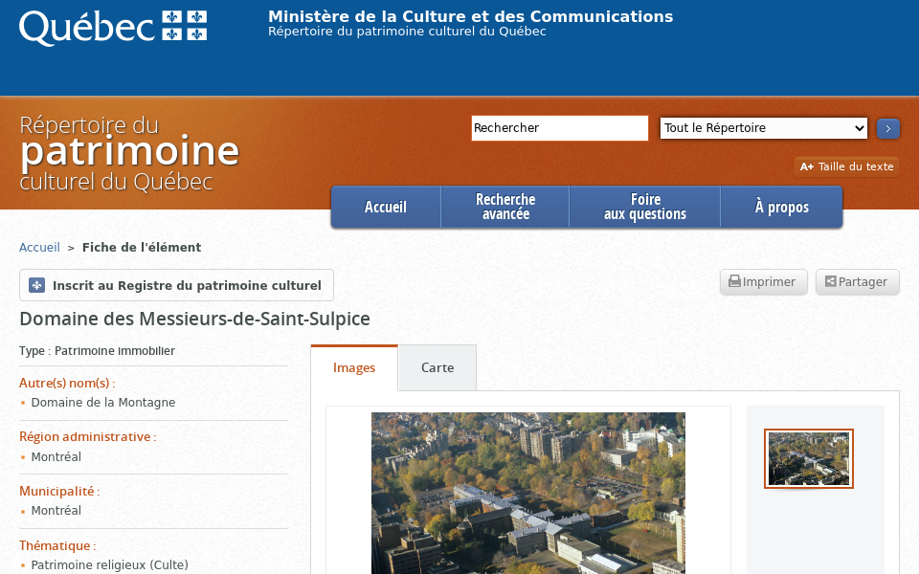Open the Foire aux questions page
The width and height of the screenshot is (919, 574).
645,206
